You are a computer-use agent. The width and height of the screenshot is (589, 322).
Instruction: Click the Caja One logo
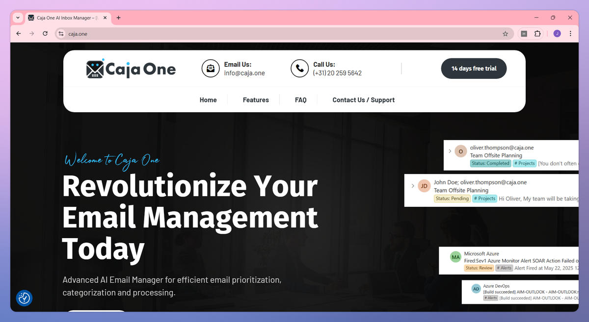pos(131,69)
